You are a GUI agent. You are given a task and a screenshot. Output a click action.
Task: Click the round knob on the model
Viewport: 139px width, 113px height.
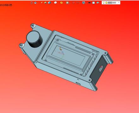(34, 39)
